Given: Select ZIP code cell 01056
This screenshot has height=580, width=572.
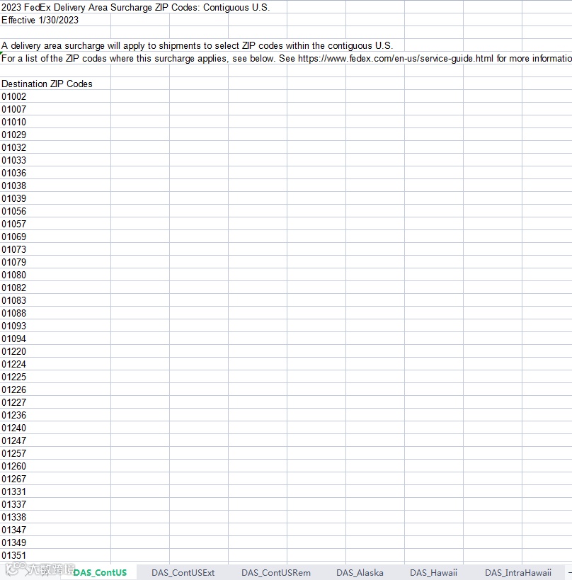Looking at the screenshot, I should pos(55,211).
